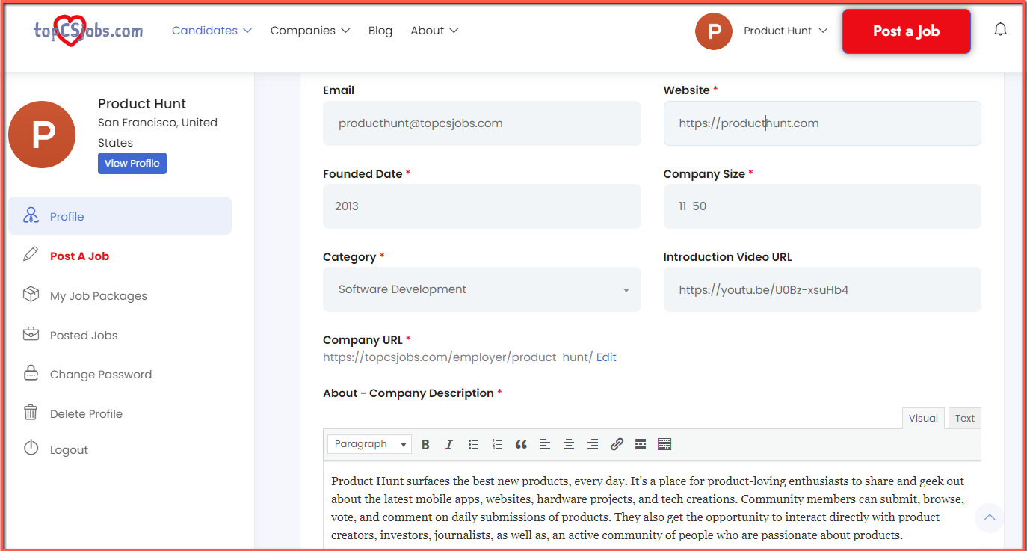Click the Profile sidebar icon
Image resolution: width=1027 pixels, height=551 pixels.
pos(31,216)
